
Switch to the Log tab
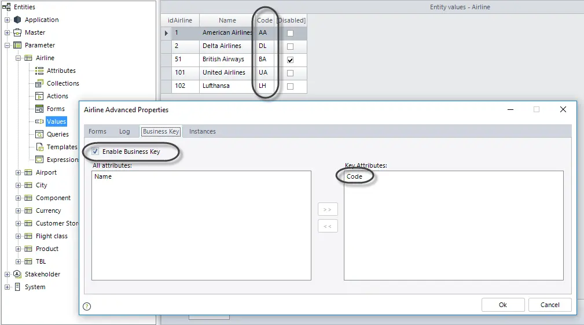pyautogui.click(x=124, y=131)
